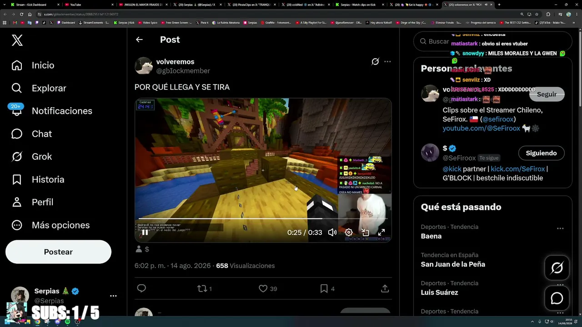
Task: Click the browser home button
Action: point(30,14)
